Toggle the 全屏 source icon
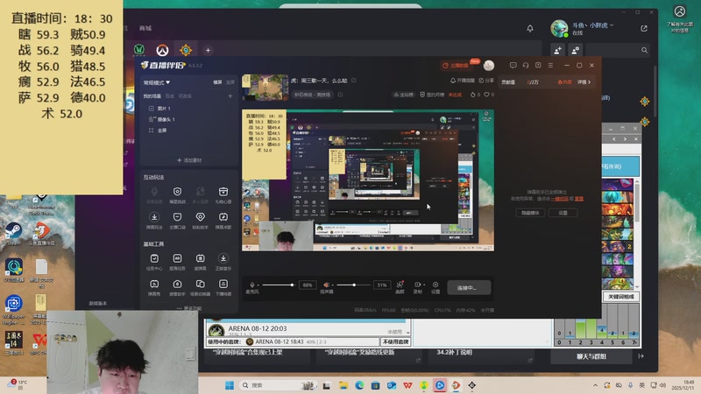The height and width of the screenshot is (394, 701). click(x=151, y=130)
